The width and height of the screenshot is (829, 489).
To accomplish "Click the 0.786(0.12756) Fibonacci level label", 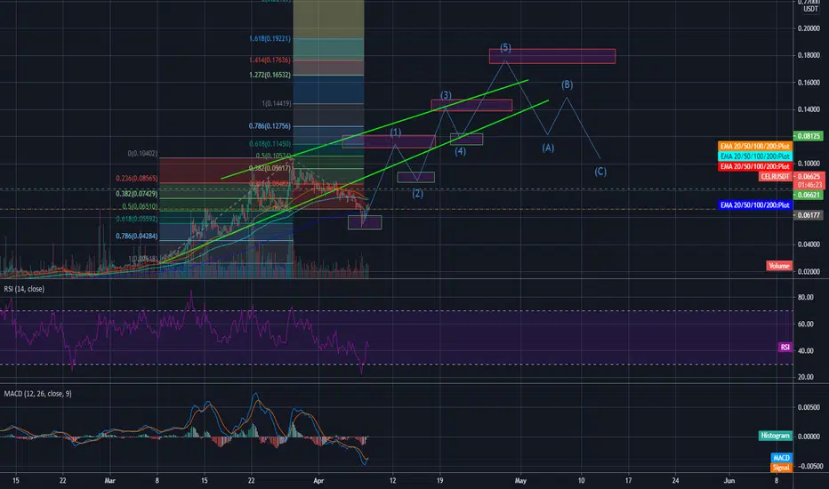I will click(270, 126).
